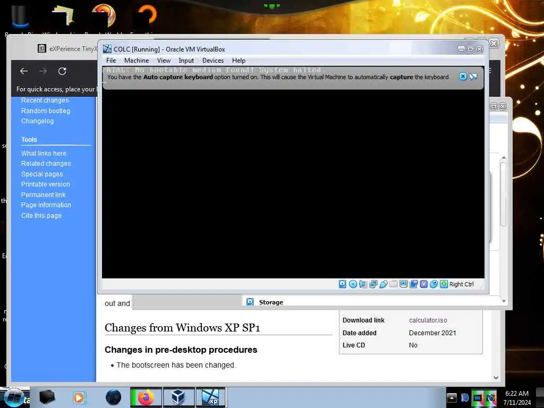Viewport: 544px width, 408px height.
Task: Open Page information link
Action: [46, 205]
